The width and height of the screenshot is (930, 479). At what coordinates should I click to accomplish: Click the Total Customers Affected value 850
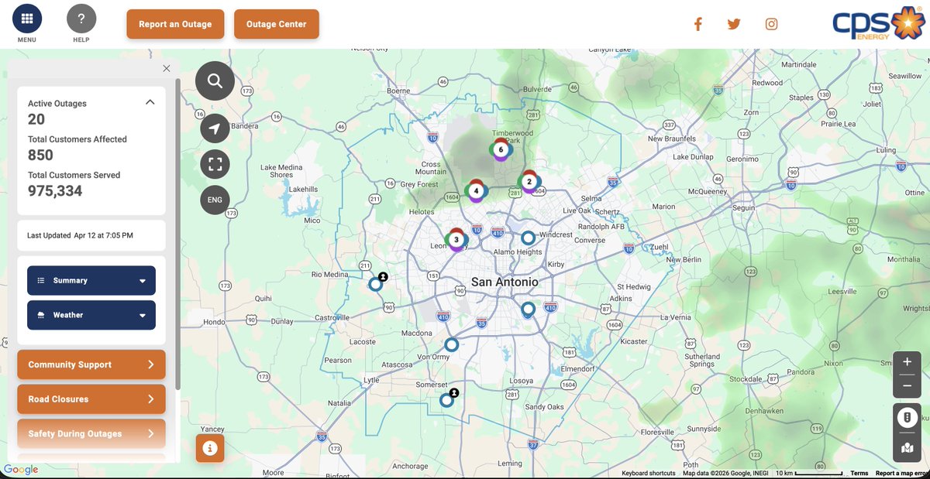pyautogui.click(x=41, y=155)
